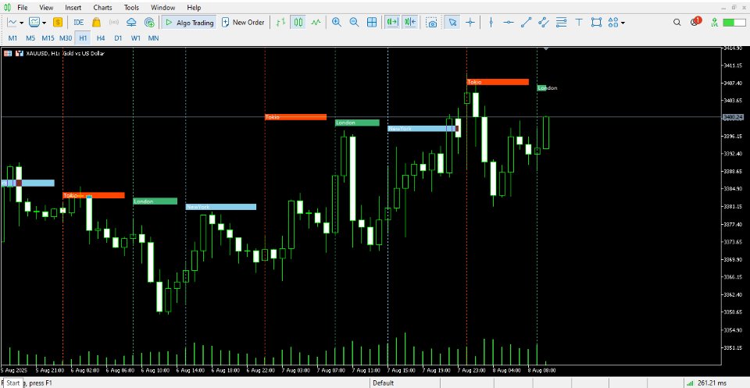Viewport: 750px width, 388px height.
Task: Click the active H1 timeframe button
Action: (84, 37)
